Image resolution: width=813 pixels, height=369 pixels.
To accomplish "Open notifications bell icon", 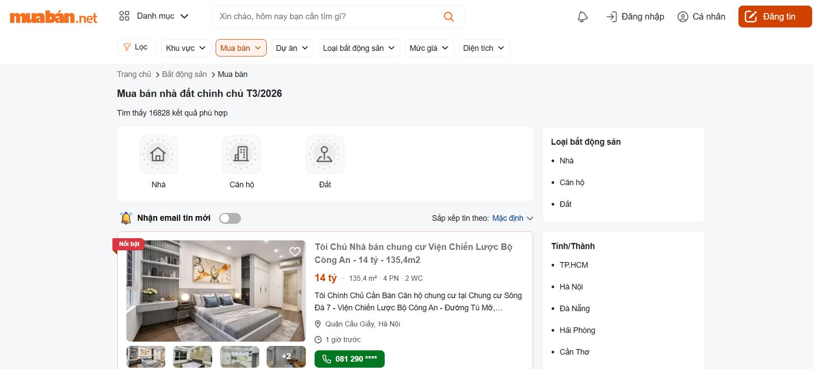I will coord(583,17).
